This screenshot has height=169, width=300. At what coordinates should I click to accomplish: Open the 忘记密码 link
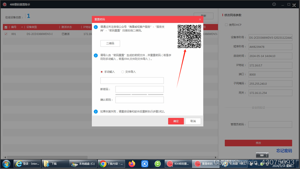284,151
